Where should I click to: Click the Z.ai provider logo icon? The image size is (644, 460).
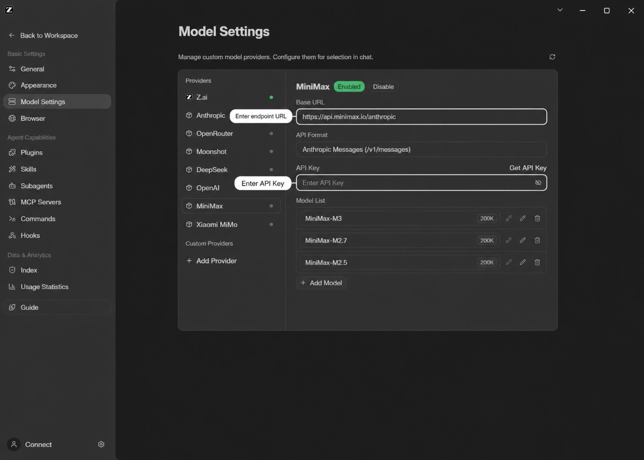[189, 97]
